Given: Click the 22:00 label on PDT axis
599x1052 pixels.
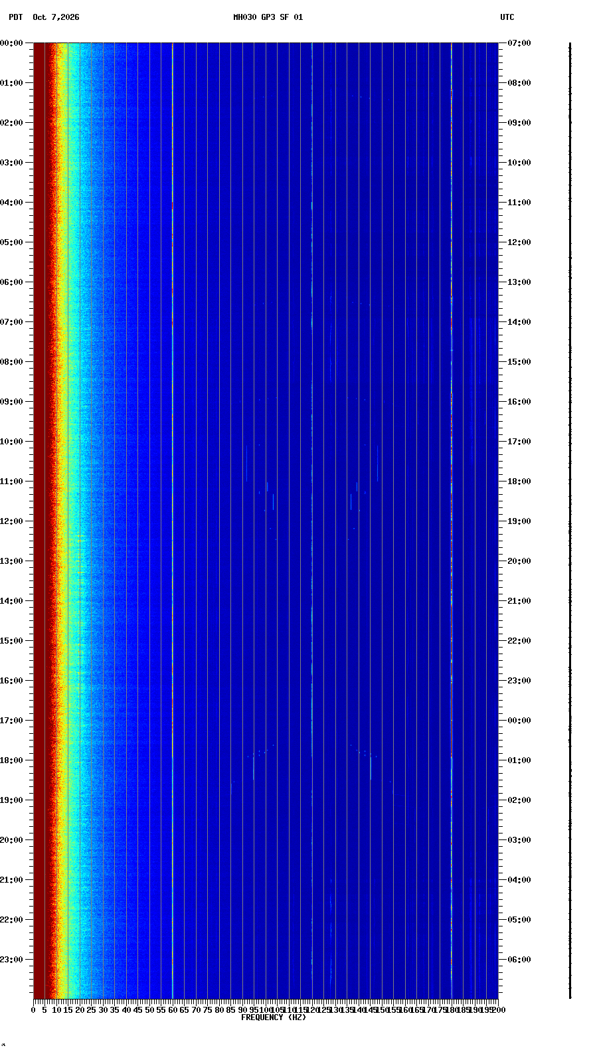Looking at the screenshot, I should [x=11, y=920].
